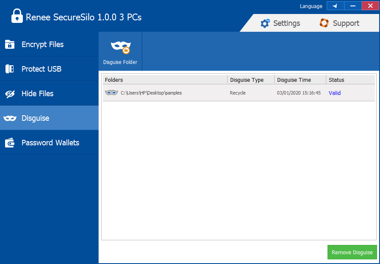Click the Disguise mask icon in sidebar
This screenshot has height=264, width=380.
10,118
